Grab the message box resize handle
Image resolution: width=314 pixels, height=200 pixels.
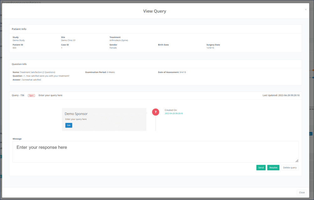(x=296, y=161)
